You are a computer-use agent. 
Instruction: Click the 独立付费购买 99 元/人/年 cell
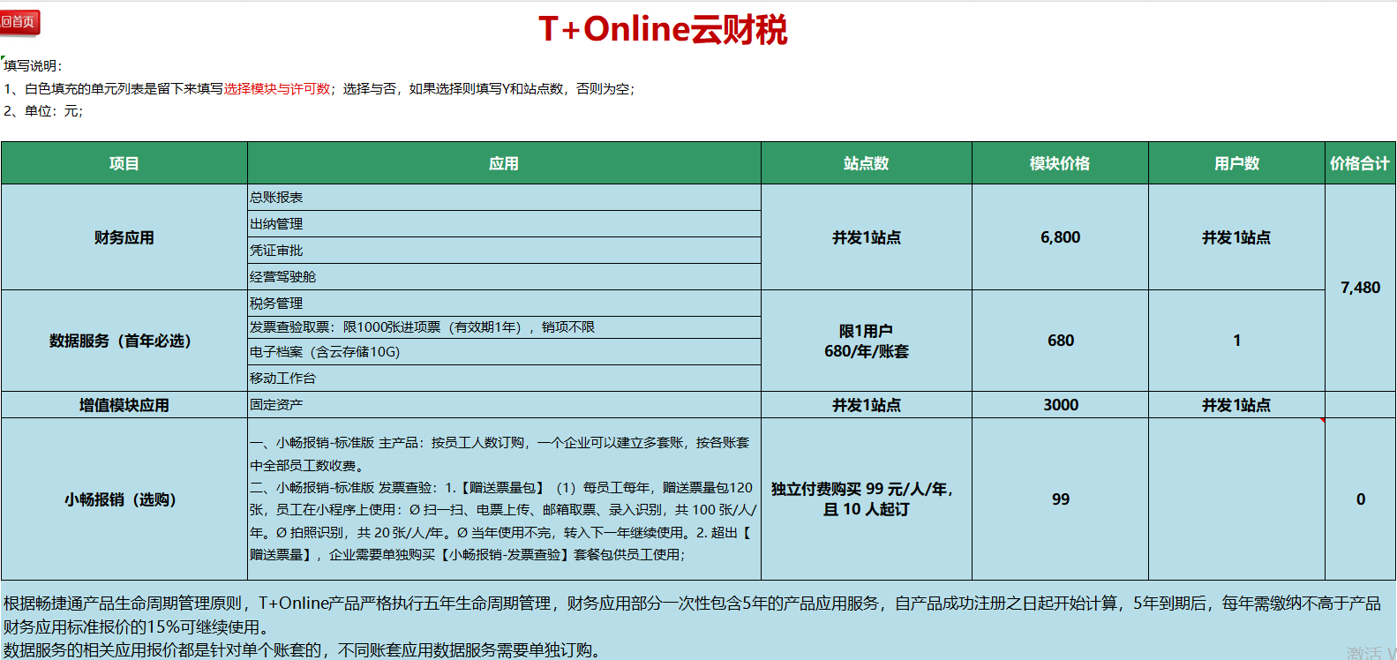point(867,499)
